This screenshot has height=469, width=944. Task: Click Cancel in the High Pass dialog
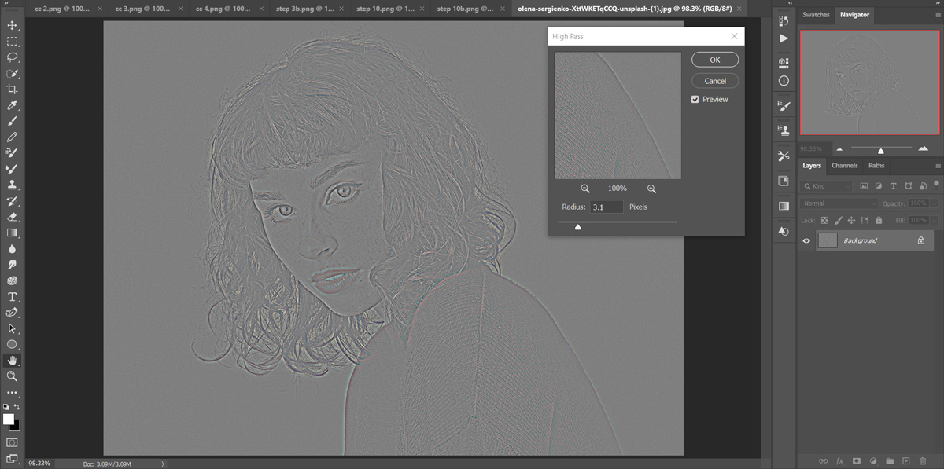coord(714,80)
